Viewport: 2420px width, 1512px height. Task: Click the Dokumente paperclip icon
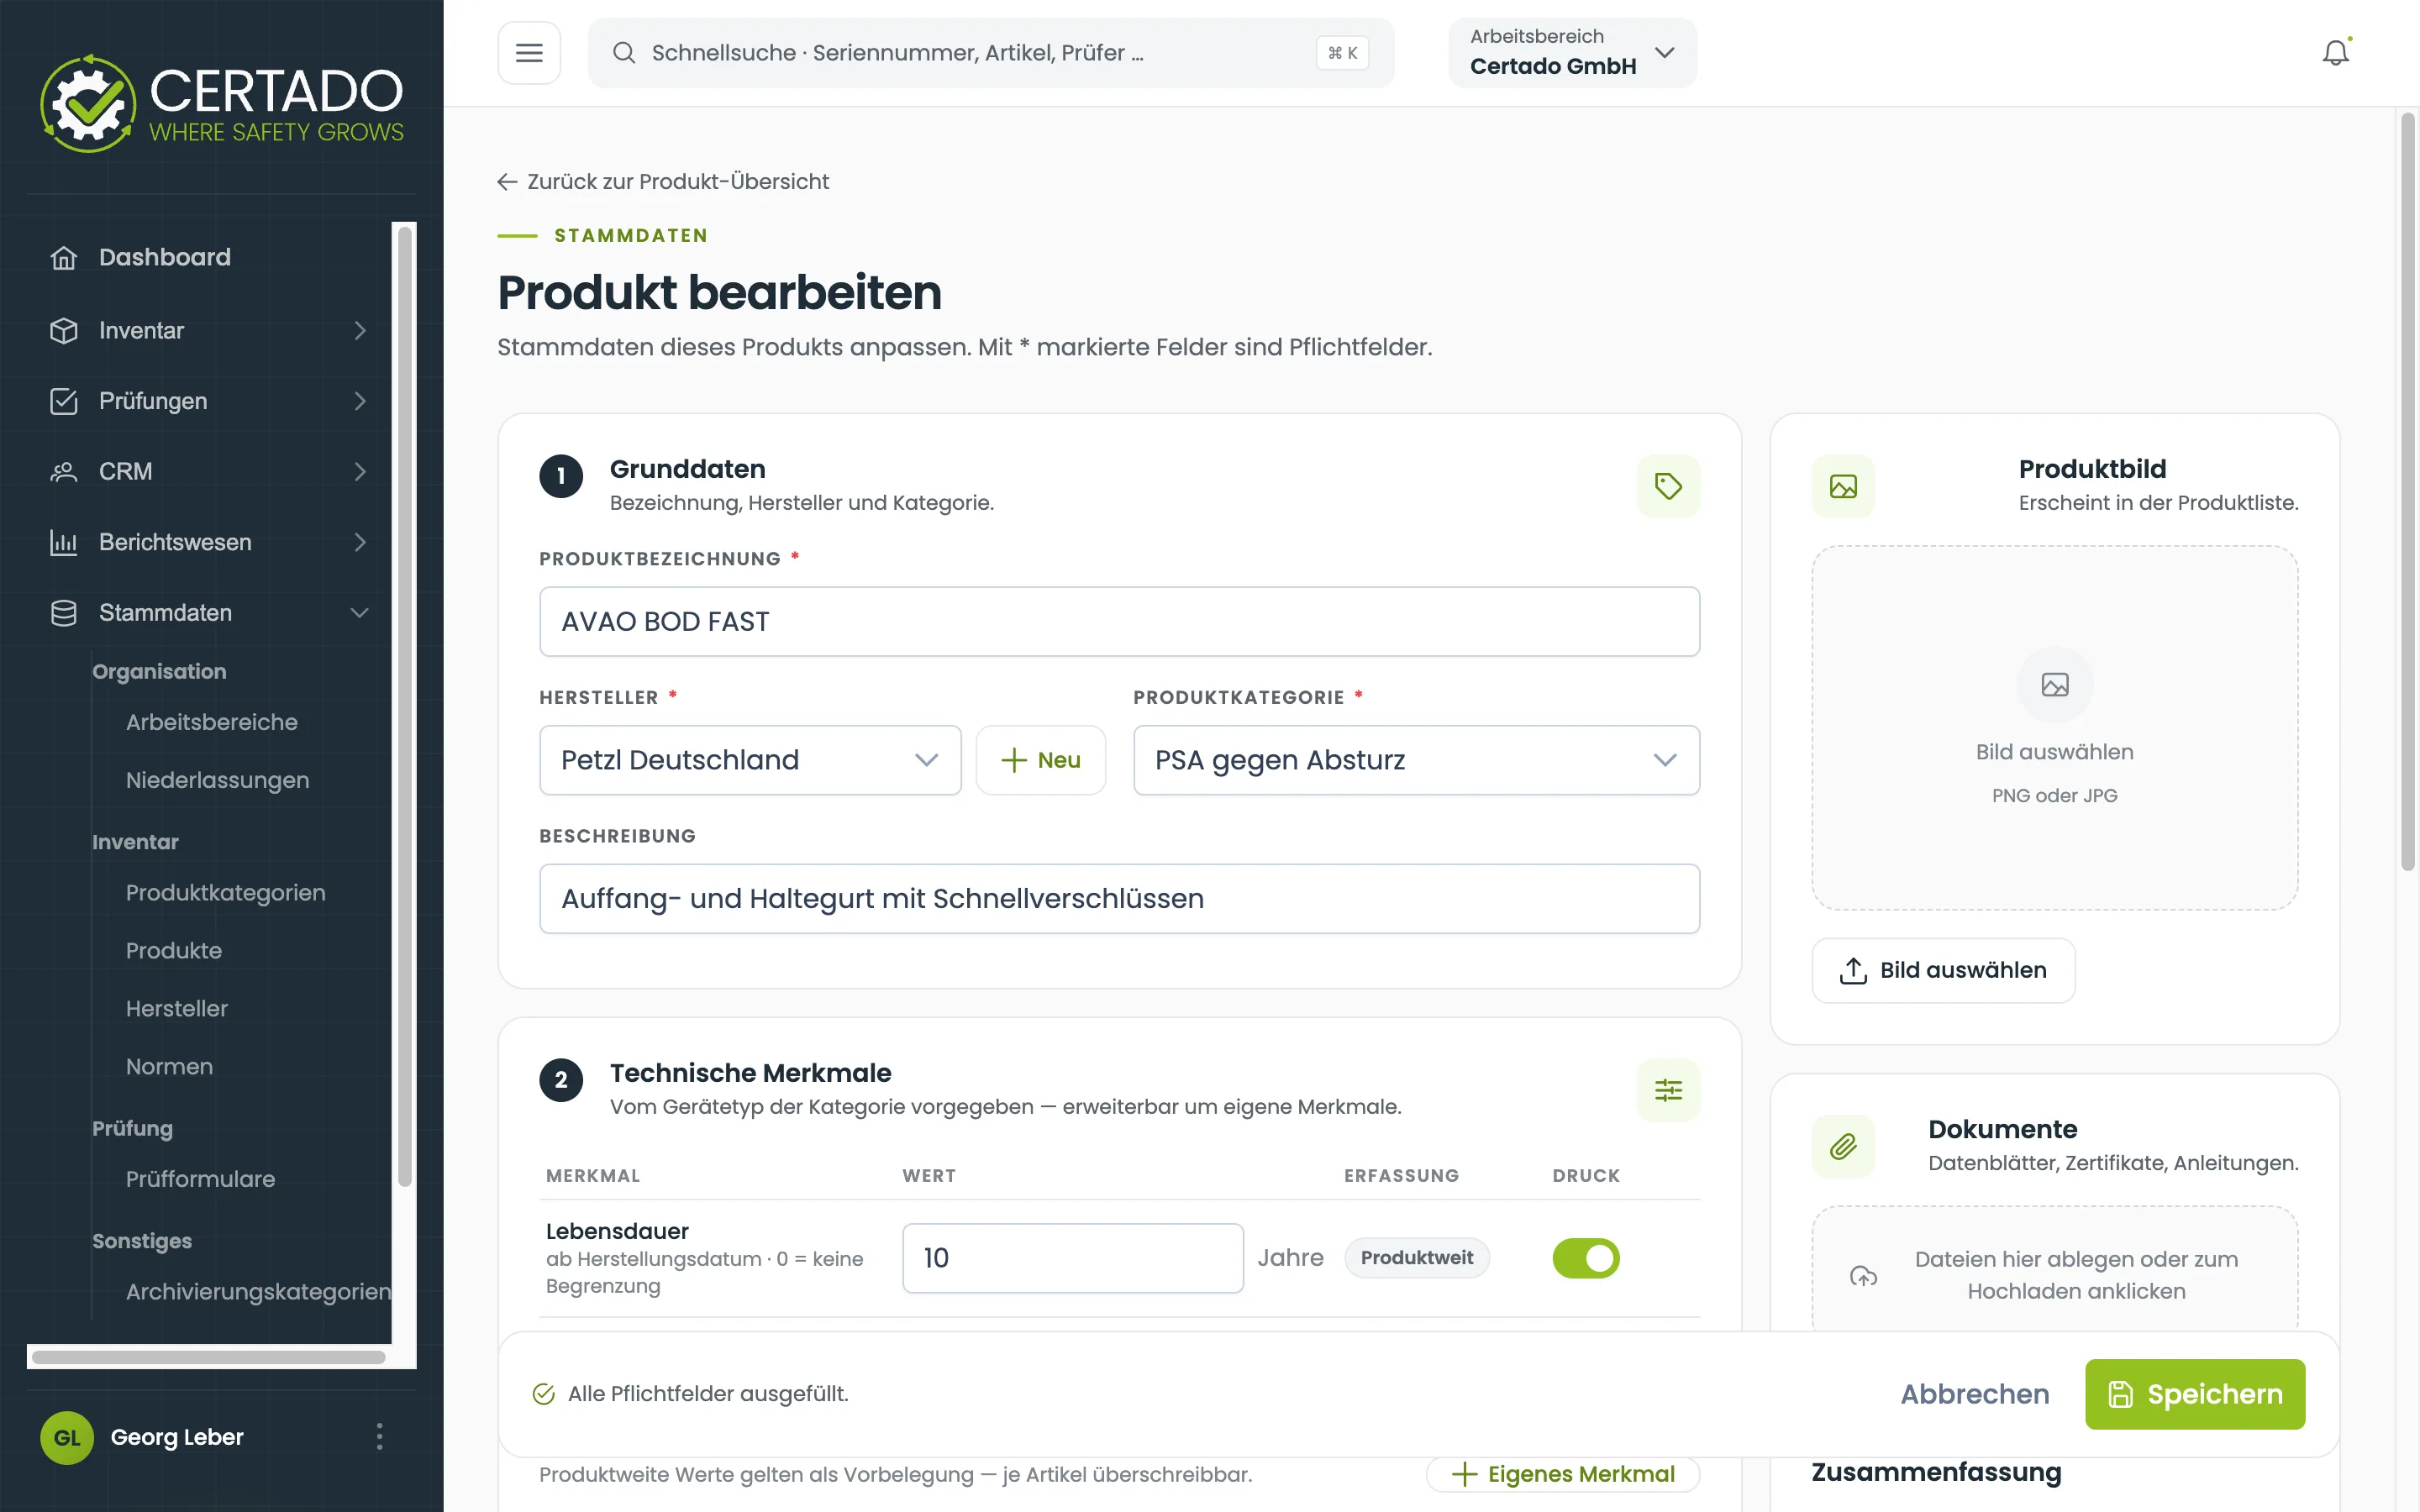[1843, 1146]
